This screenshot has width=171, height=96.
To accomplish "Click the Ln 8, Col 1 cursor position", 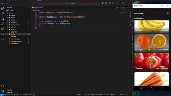I will 79,95.
